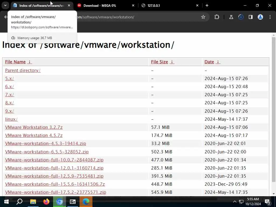The image size is (276, 207).
Task: Download VMware-workstation-4.5.3-19414.zip
Action: (x=45, y=143)
